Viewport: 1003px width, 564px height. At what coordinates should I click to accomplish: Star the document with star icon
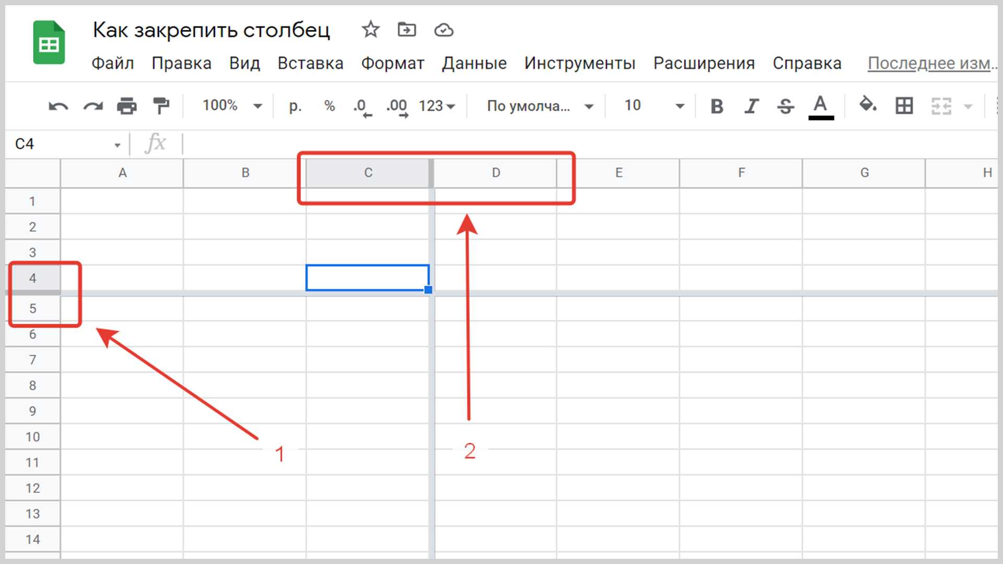[370, 30]
